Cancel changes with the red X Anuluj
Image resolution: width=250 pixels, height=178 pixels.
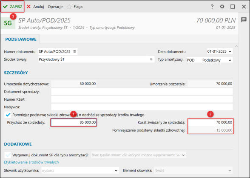[x=35, y=7]
